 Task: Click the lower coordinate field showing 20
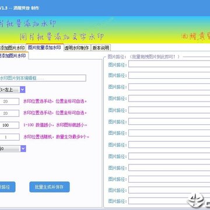[x=9, y=113]
